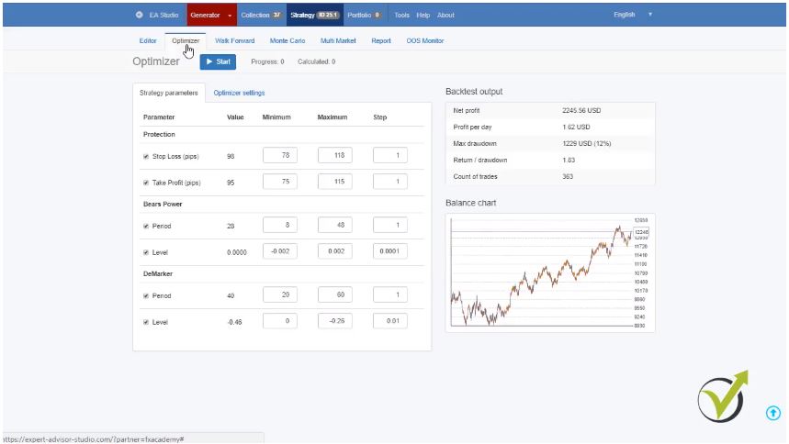Edit Stop Loss minimum field
Screen dimensions: 789x444
(x=280, y=155)
